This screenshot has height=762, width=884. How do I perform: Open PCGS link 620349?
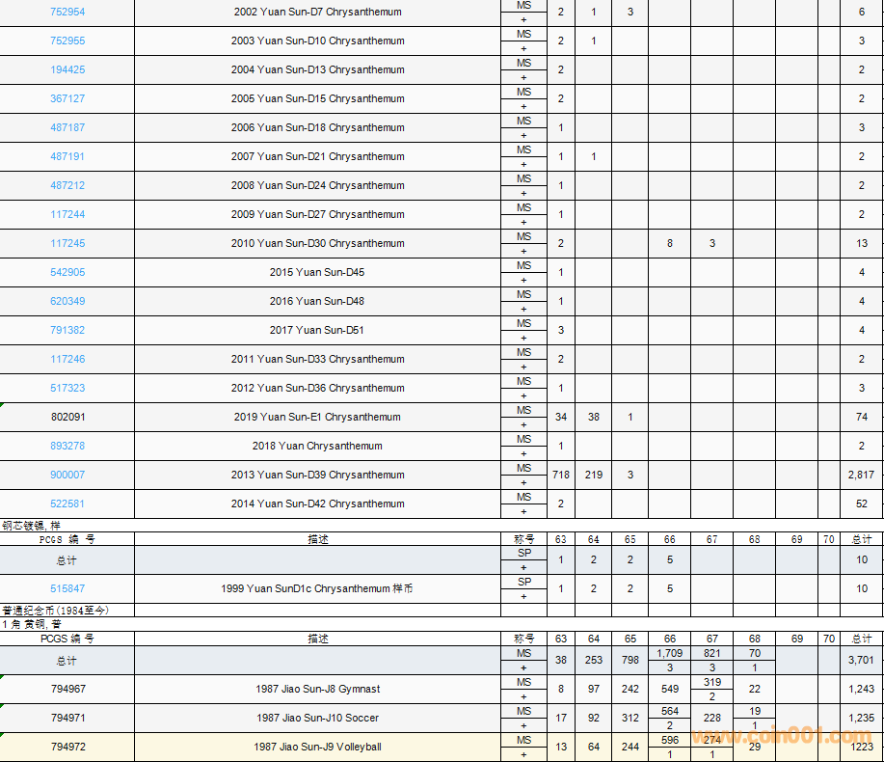click(67, 301)
